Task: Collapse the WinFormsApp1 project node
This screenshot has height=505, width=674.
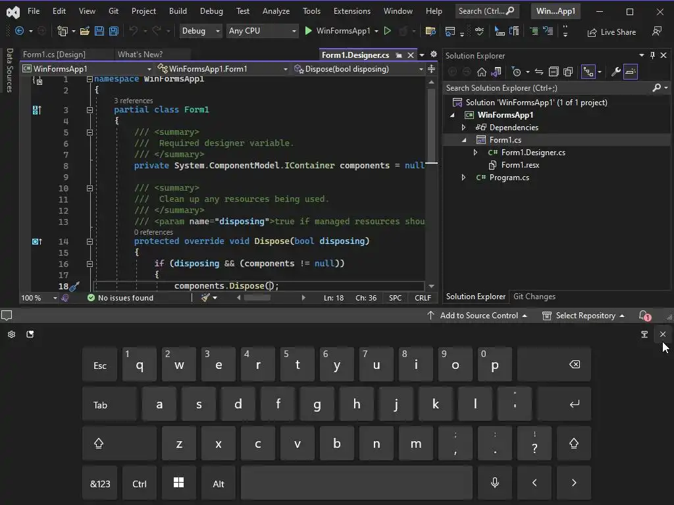Action: pyautogui.click(x=452, y=115)
